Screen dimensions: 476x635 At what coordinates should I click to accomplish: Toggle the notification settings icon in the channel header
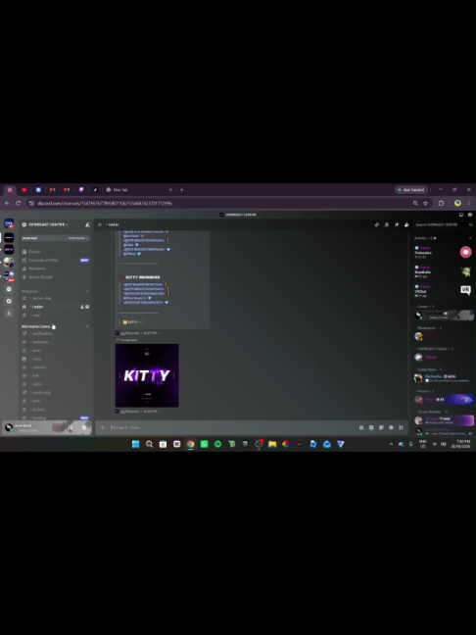tap(387, 224)
